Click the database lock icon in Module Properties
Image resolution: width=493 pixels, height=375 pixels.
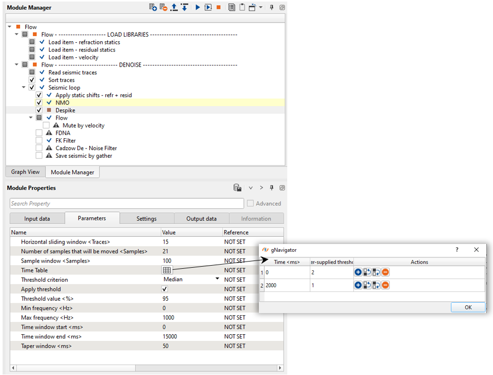click(x=237, y=188)
